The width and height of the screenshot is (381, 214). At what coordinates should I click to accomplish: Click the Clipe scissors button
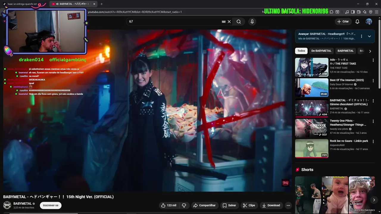(249, 205)
